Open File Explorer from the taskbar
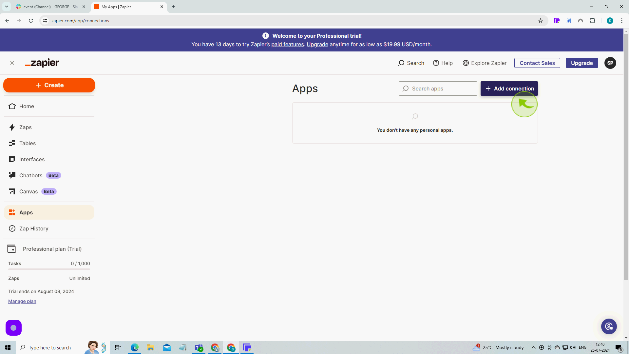 click(x=150, y=347)
